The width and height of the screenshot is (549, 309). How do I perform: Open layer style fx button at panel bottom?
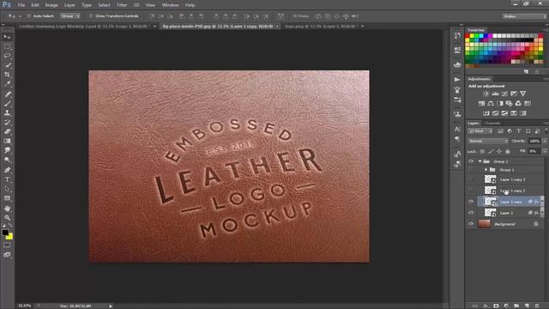[486, 306]
